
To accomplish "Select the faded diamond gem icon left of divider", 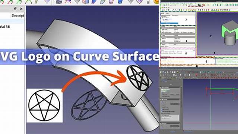I will pyautogui.click(x=47, y=1).
